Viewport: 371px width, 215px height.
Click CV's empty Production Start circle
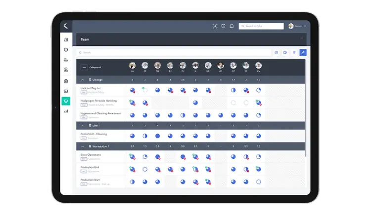(x=259, y=182)
